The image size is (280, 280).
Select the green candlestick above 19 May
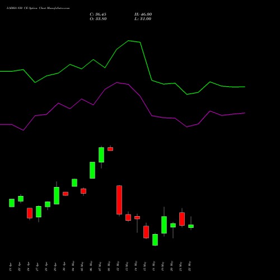point(164,225)
